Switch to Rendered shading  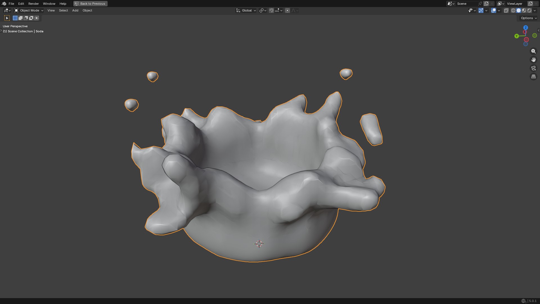click(529, 10)
